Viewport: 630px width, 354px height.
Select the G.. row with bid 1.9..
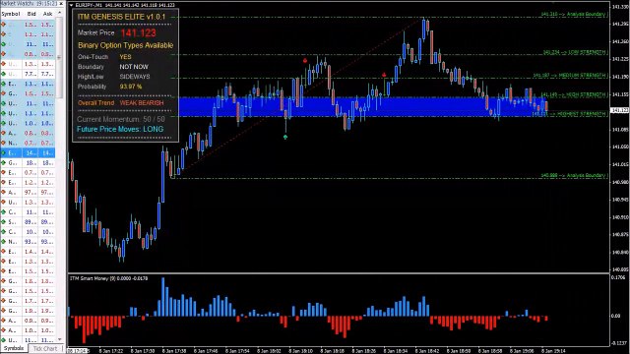coord(28,311)
